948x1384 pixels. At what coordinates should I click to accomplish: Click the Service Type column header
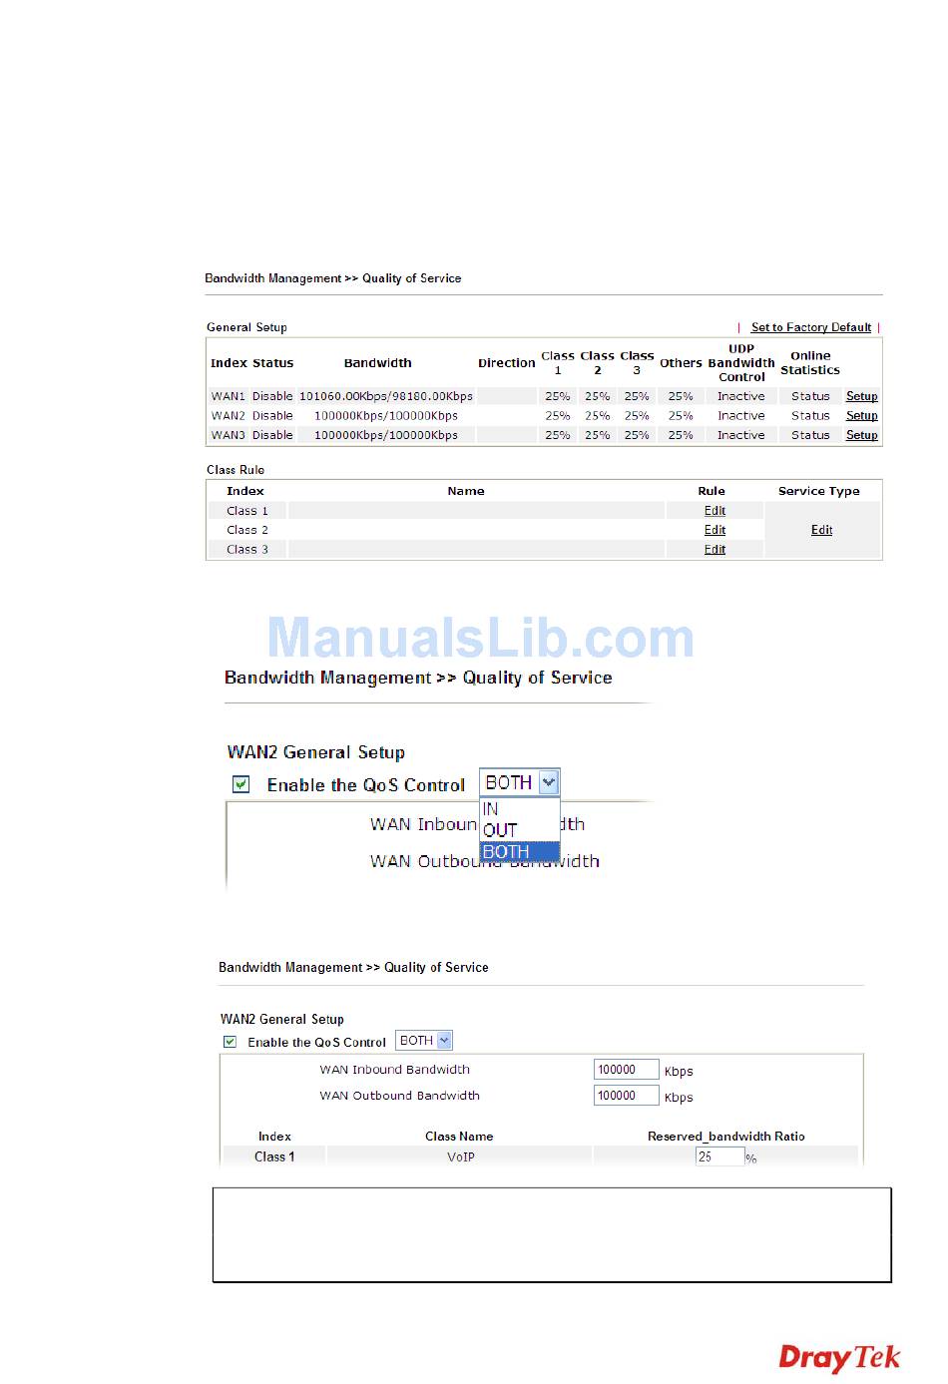pos(819,491)
